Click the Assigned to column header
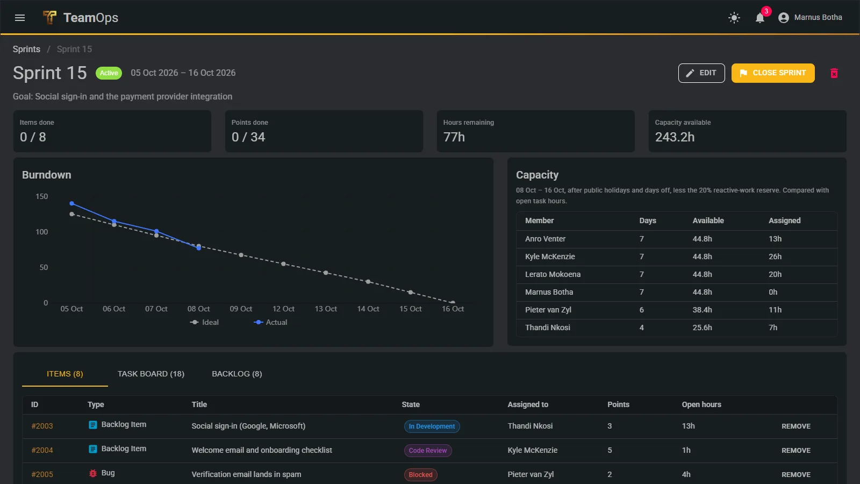Viewport: 860px width, 484px height. [x=528, y=404]
